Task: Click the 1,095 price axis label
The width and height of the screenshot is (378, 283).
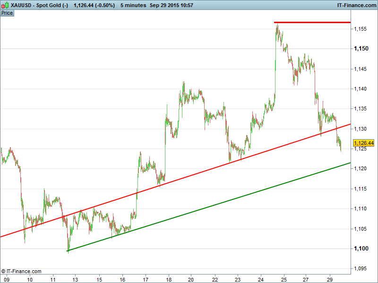Action: pyautogui.click(x=361, y=268)
